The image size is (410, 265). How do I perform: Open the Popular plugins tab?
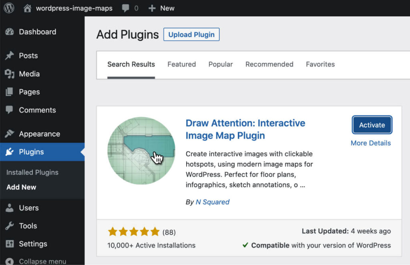tap(220, 64)
